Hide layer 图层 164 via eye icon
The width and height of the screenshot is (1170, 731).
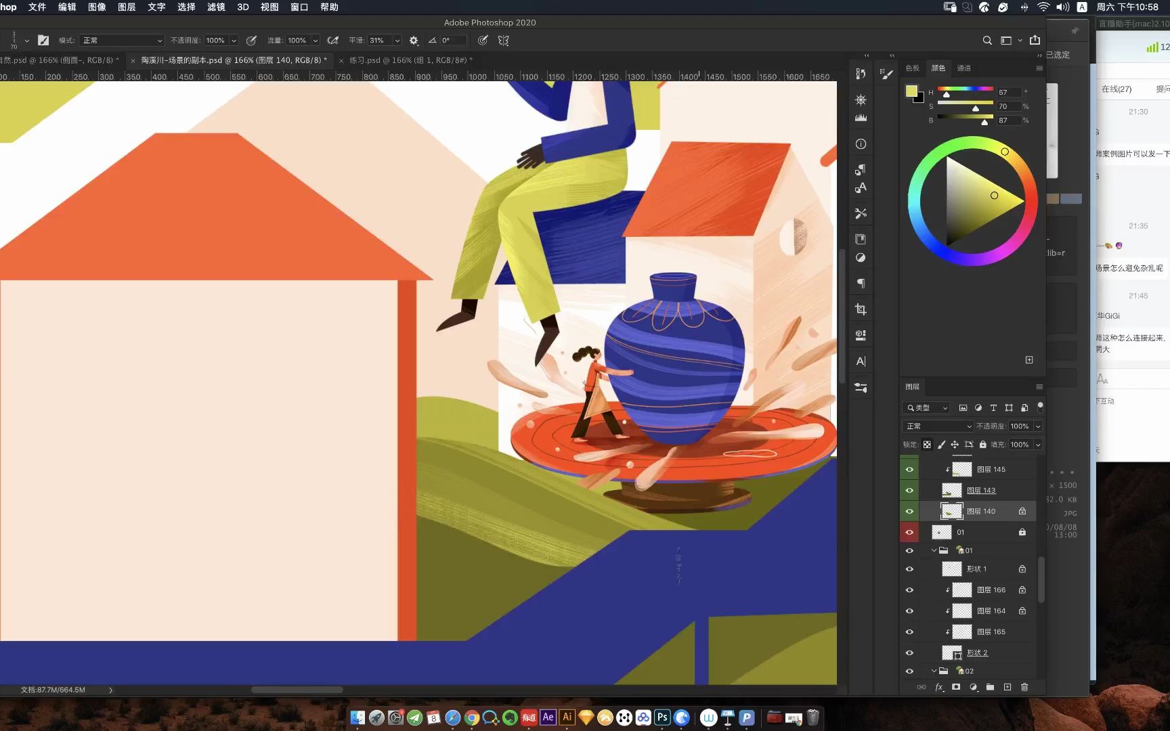coord(909,611)
